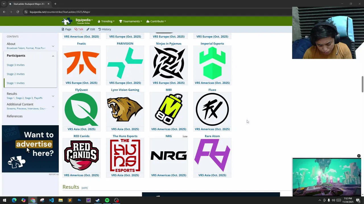
Task: Open the notification center icon
Action: point(358,200)
